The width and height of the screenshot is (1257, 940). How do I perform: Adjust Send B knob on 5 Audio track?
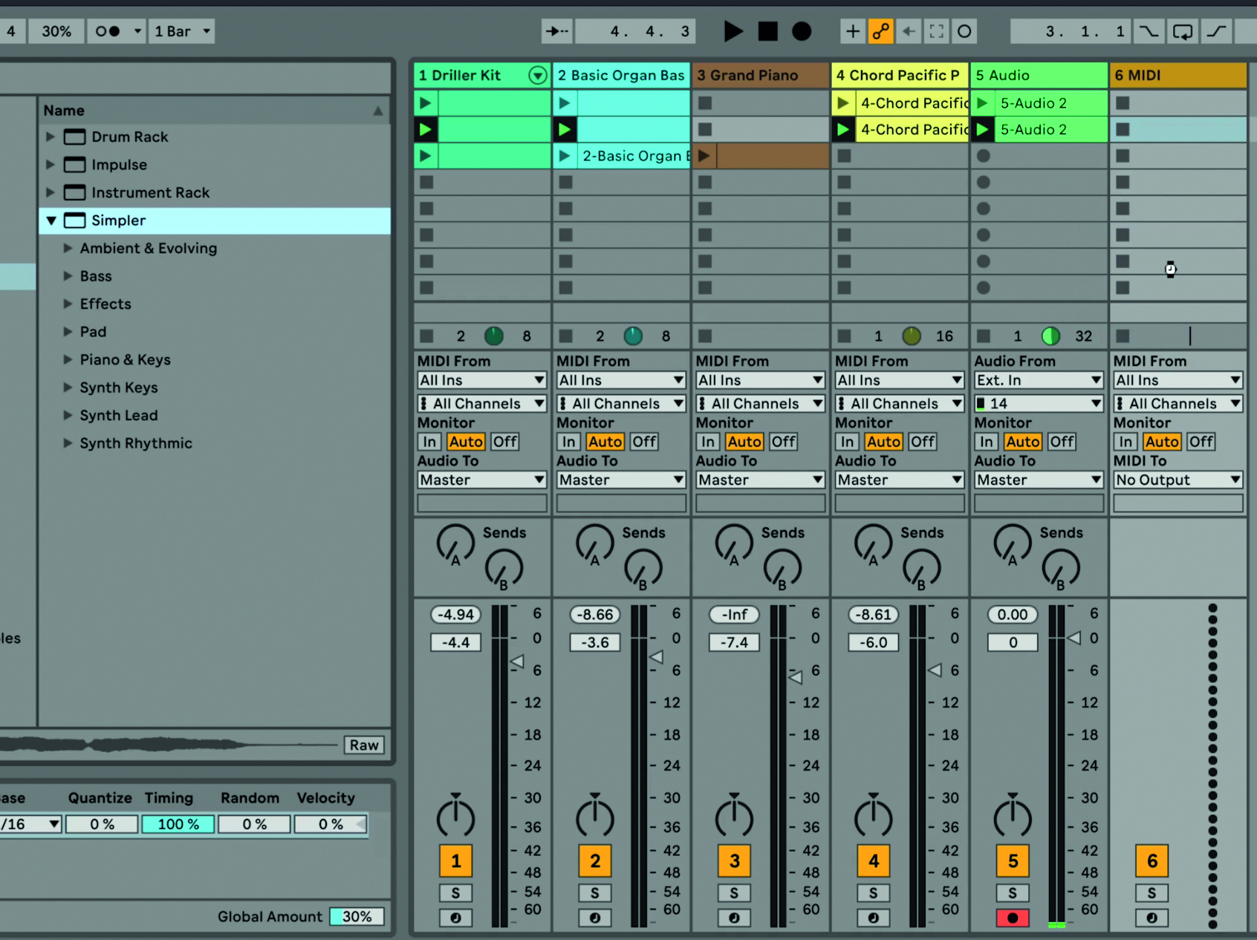coord(1061,569)
